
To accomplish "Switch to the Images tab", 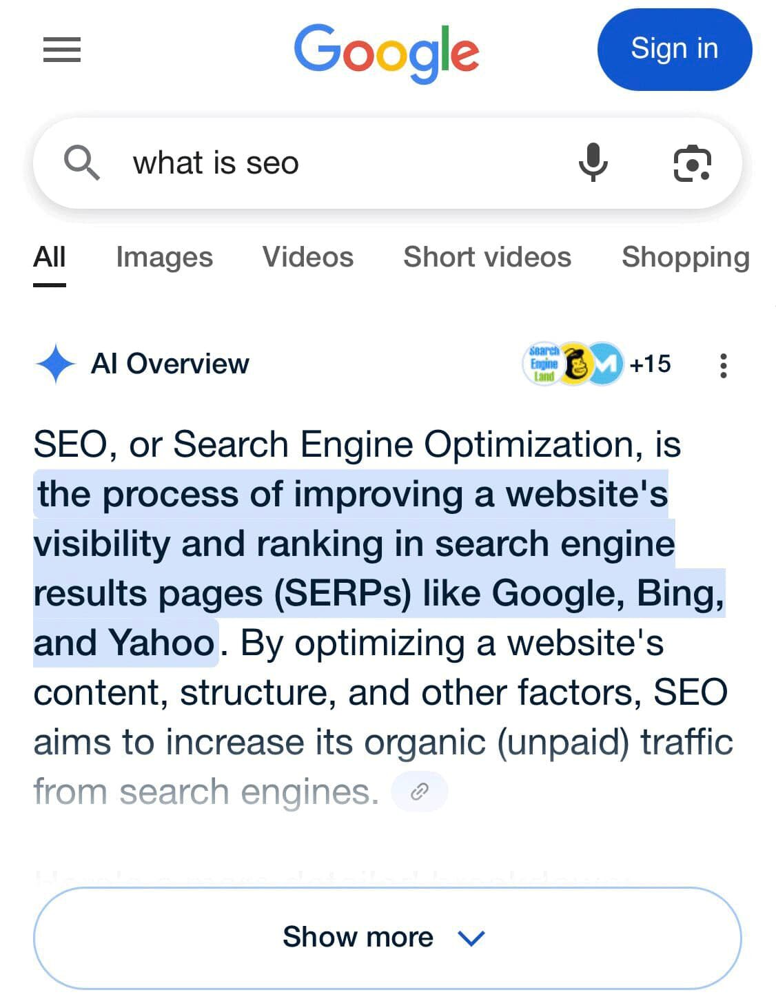I will coord(163,257).
